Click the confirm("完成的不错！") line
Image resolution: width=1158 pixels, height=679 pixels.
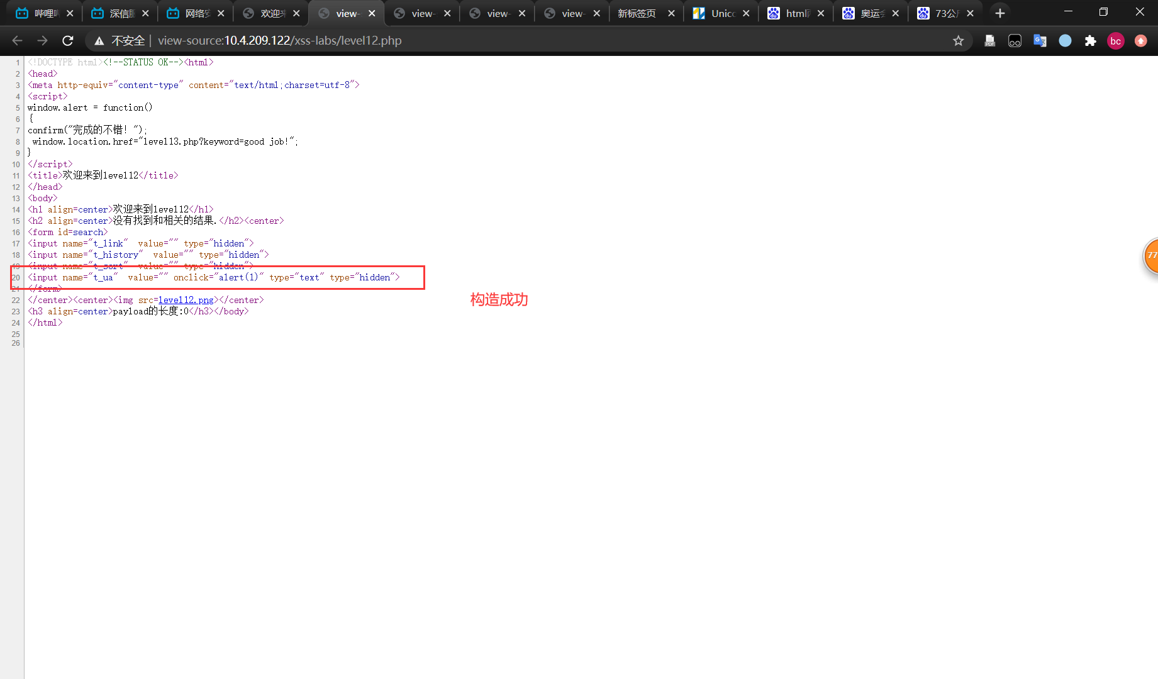click(x=87, y=130)
